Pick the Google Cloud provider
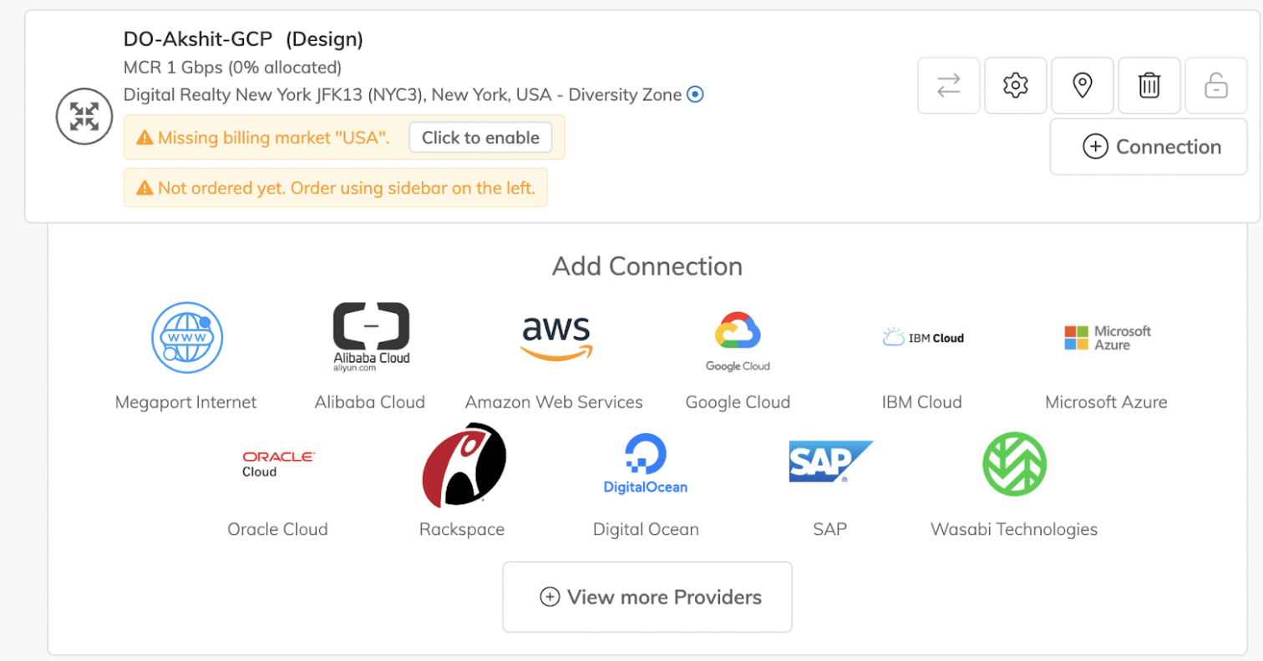Image resolution: width=1263 pixels, height=661 pixels. (x=738, y=338)
